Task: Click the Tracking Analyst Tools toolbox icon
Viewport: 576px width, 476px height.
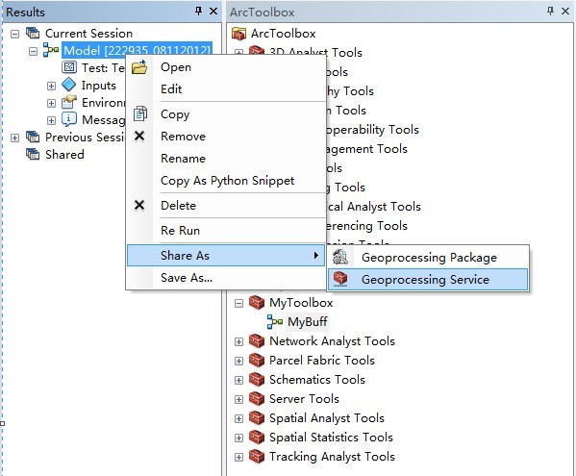Action: (x=257, y=457)
